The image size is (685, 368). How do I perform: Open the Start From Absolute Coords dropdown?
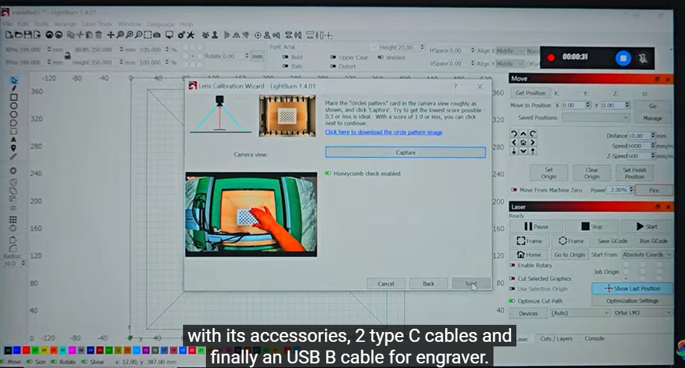coord(646,255)
